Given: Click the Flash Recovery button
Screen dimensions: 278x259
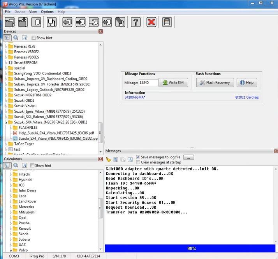Looking at the screenshot, I should (x=215, y=82).
